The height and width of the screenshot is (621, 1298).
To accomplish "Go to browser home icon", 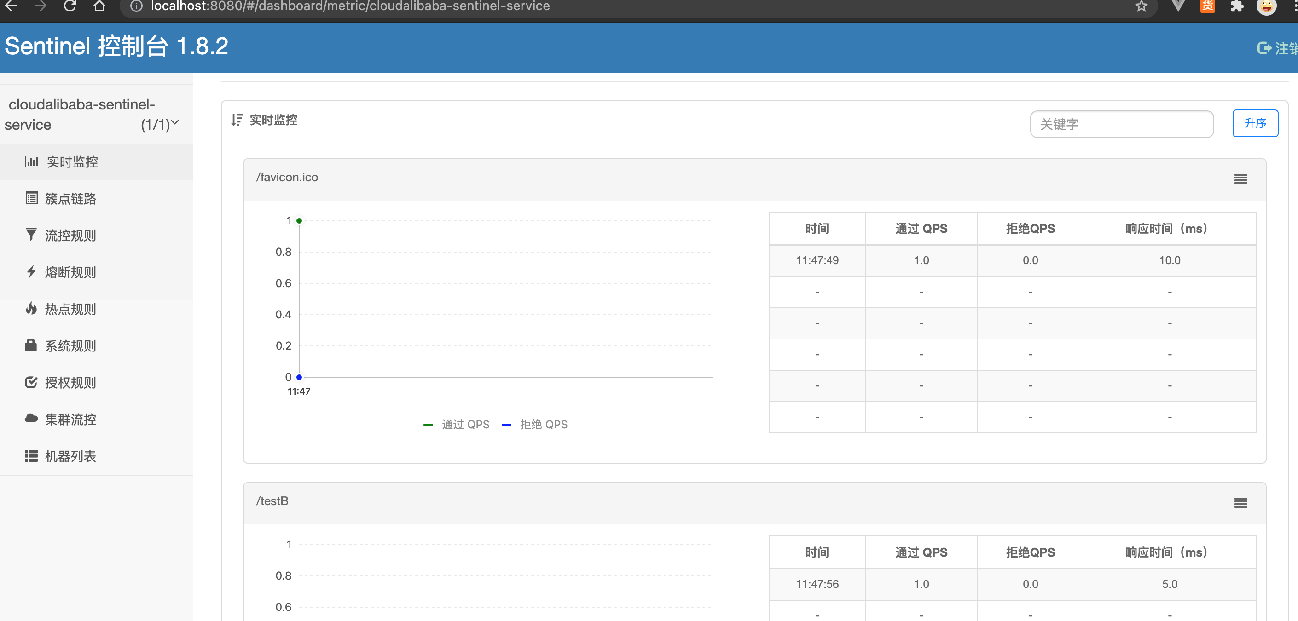I will [x=100, y=6].
